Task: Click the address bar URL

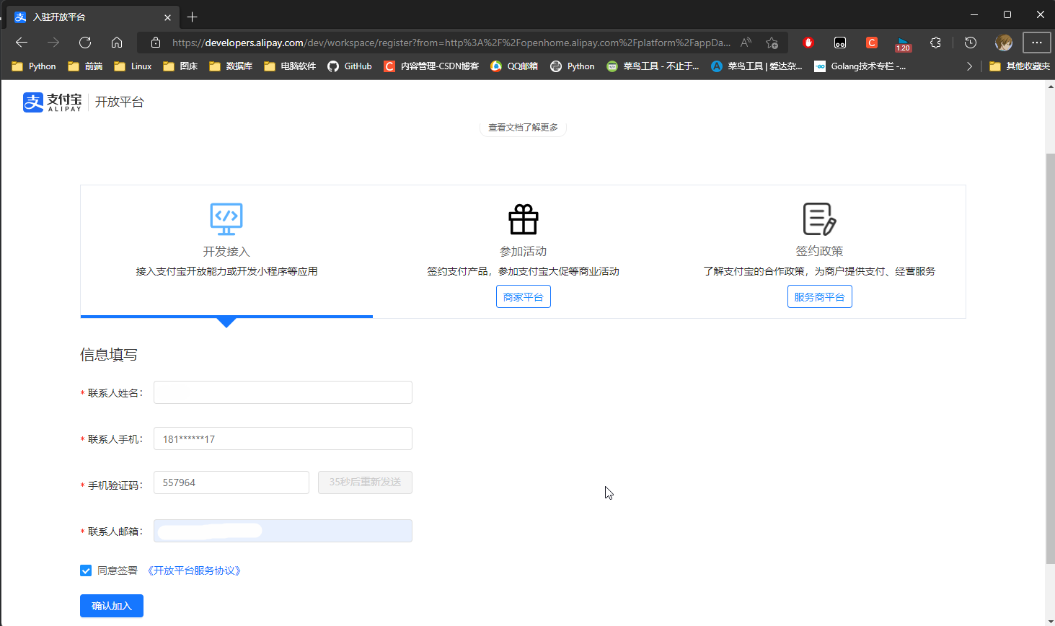Action: pyautogui.click(x=451, y=43)
